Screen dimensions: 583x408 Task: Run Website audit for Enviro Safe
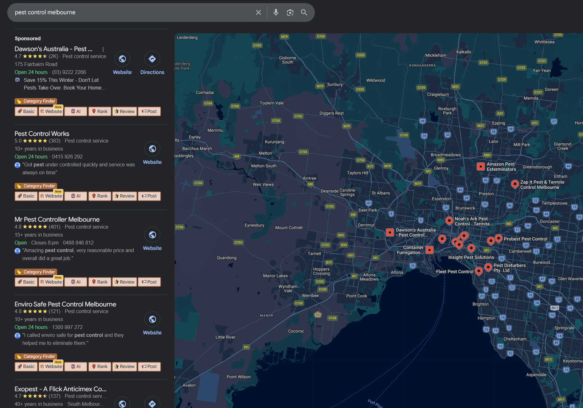pyautogui.click(x=51, y=367)
